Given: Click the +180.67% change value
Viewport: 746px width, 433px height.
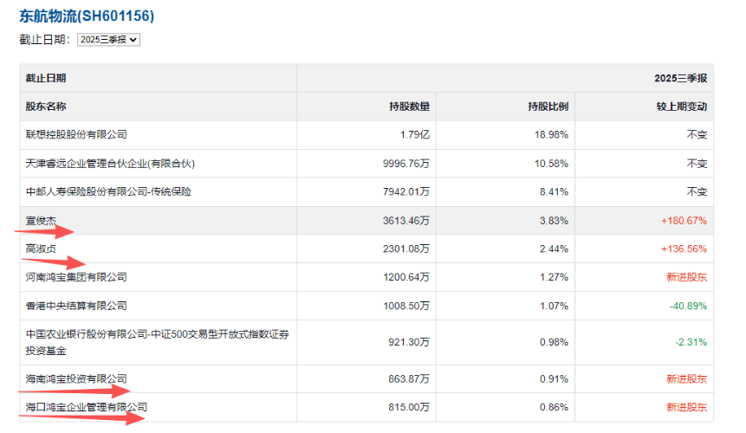Looking at the screenshot, I should pos(684,220).
